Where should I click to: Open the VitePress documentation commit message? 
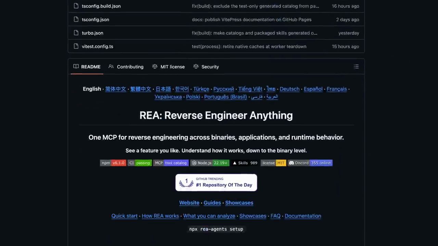[x=252, y=19]
